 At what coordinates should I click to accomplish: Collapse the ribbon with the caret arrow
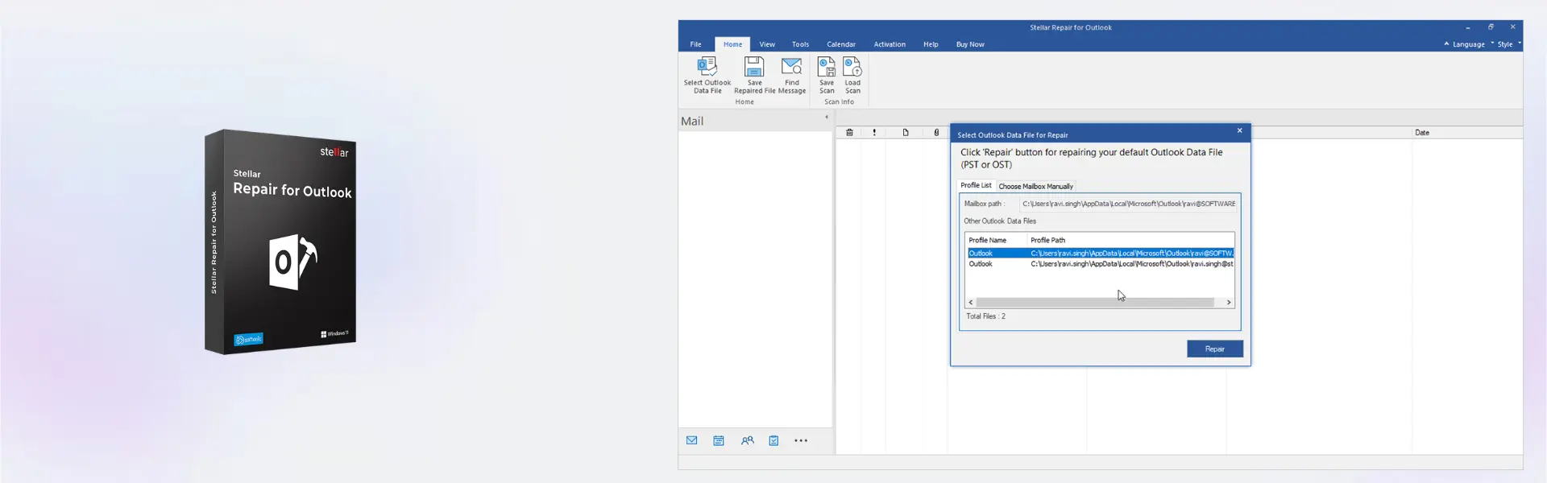coord(1446,43)
